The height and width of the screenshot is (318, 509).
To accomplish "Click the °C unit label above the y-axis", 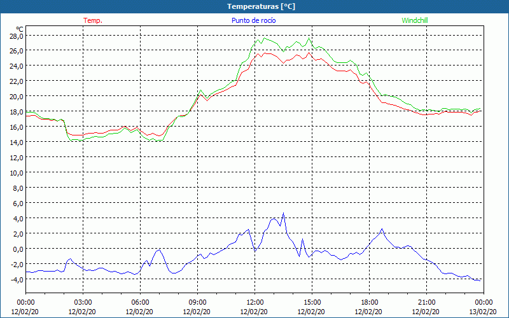I will click(20, 29).
